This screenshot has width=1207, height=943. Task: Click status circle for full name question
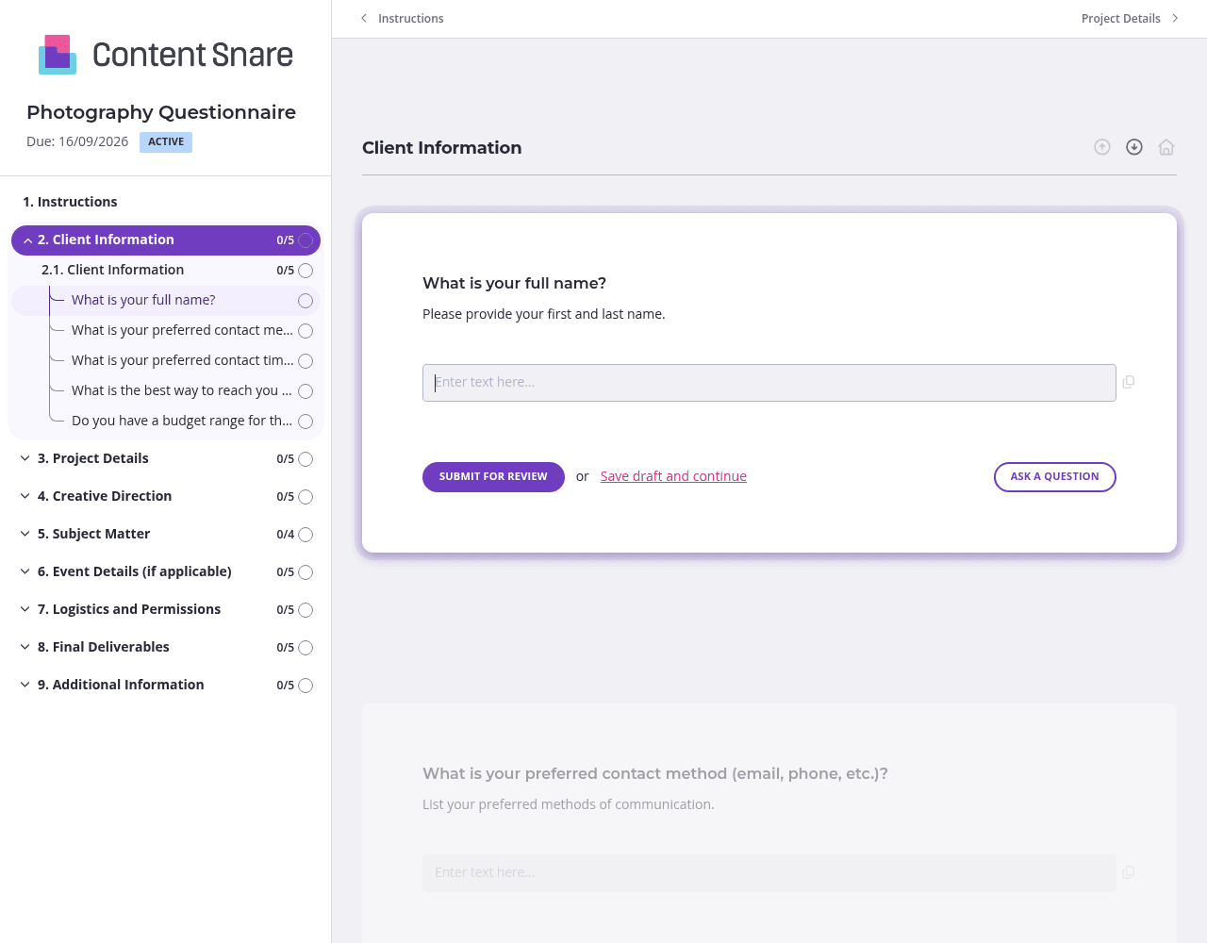pos(306,301)
